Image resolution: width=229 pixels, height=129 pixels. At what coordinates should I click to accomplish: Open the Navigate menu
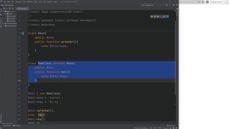[19, 1]
